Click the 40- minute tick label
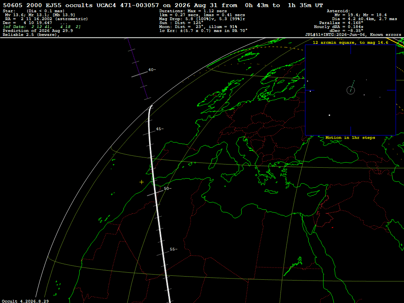The width and height of the screenshot is (404, 303). (x=152, y=70)
